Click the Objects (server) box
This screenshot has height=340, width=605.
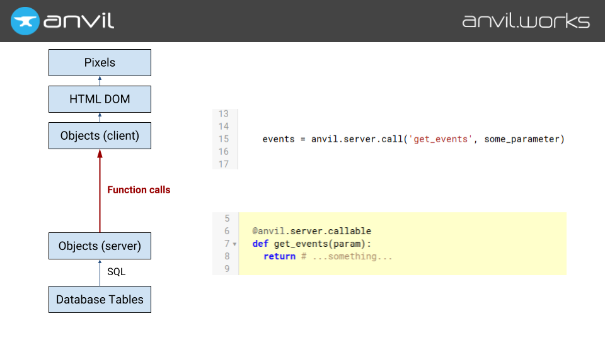[100, 246]
